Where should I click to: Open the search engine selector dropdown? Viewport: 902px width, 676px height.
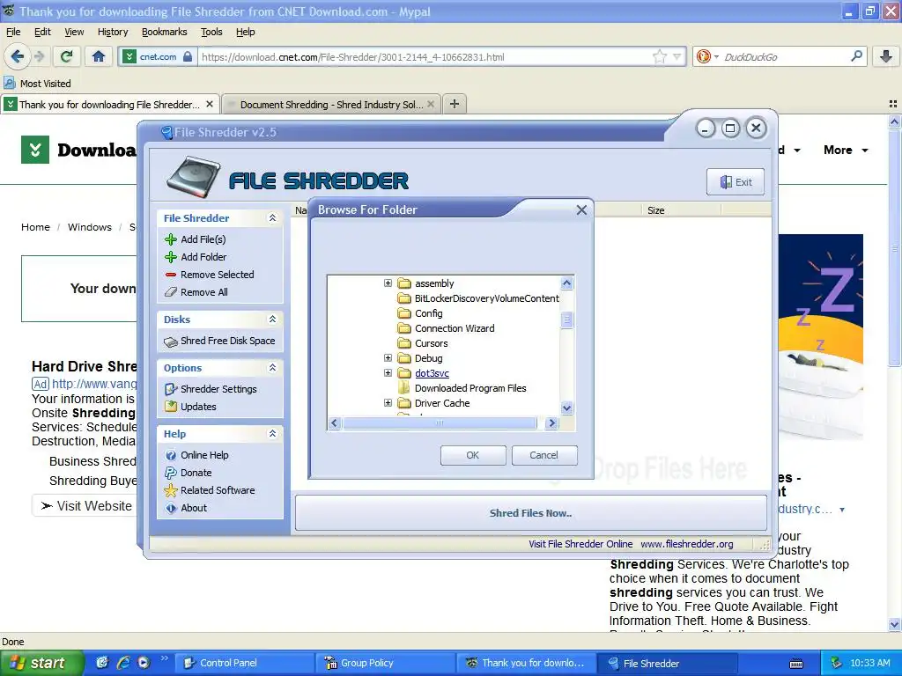(x=716, y=57)
